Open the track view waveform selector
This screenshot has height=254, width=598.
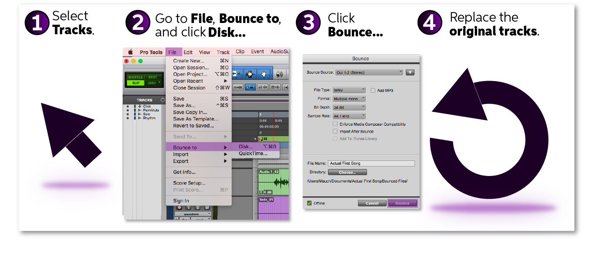193,214
